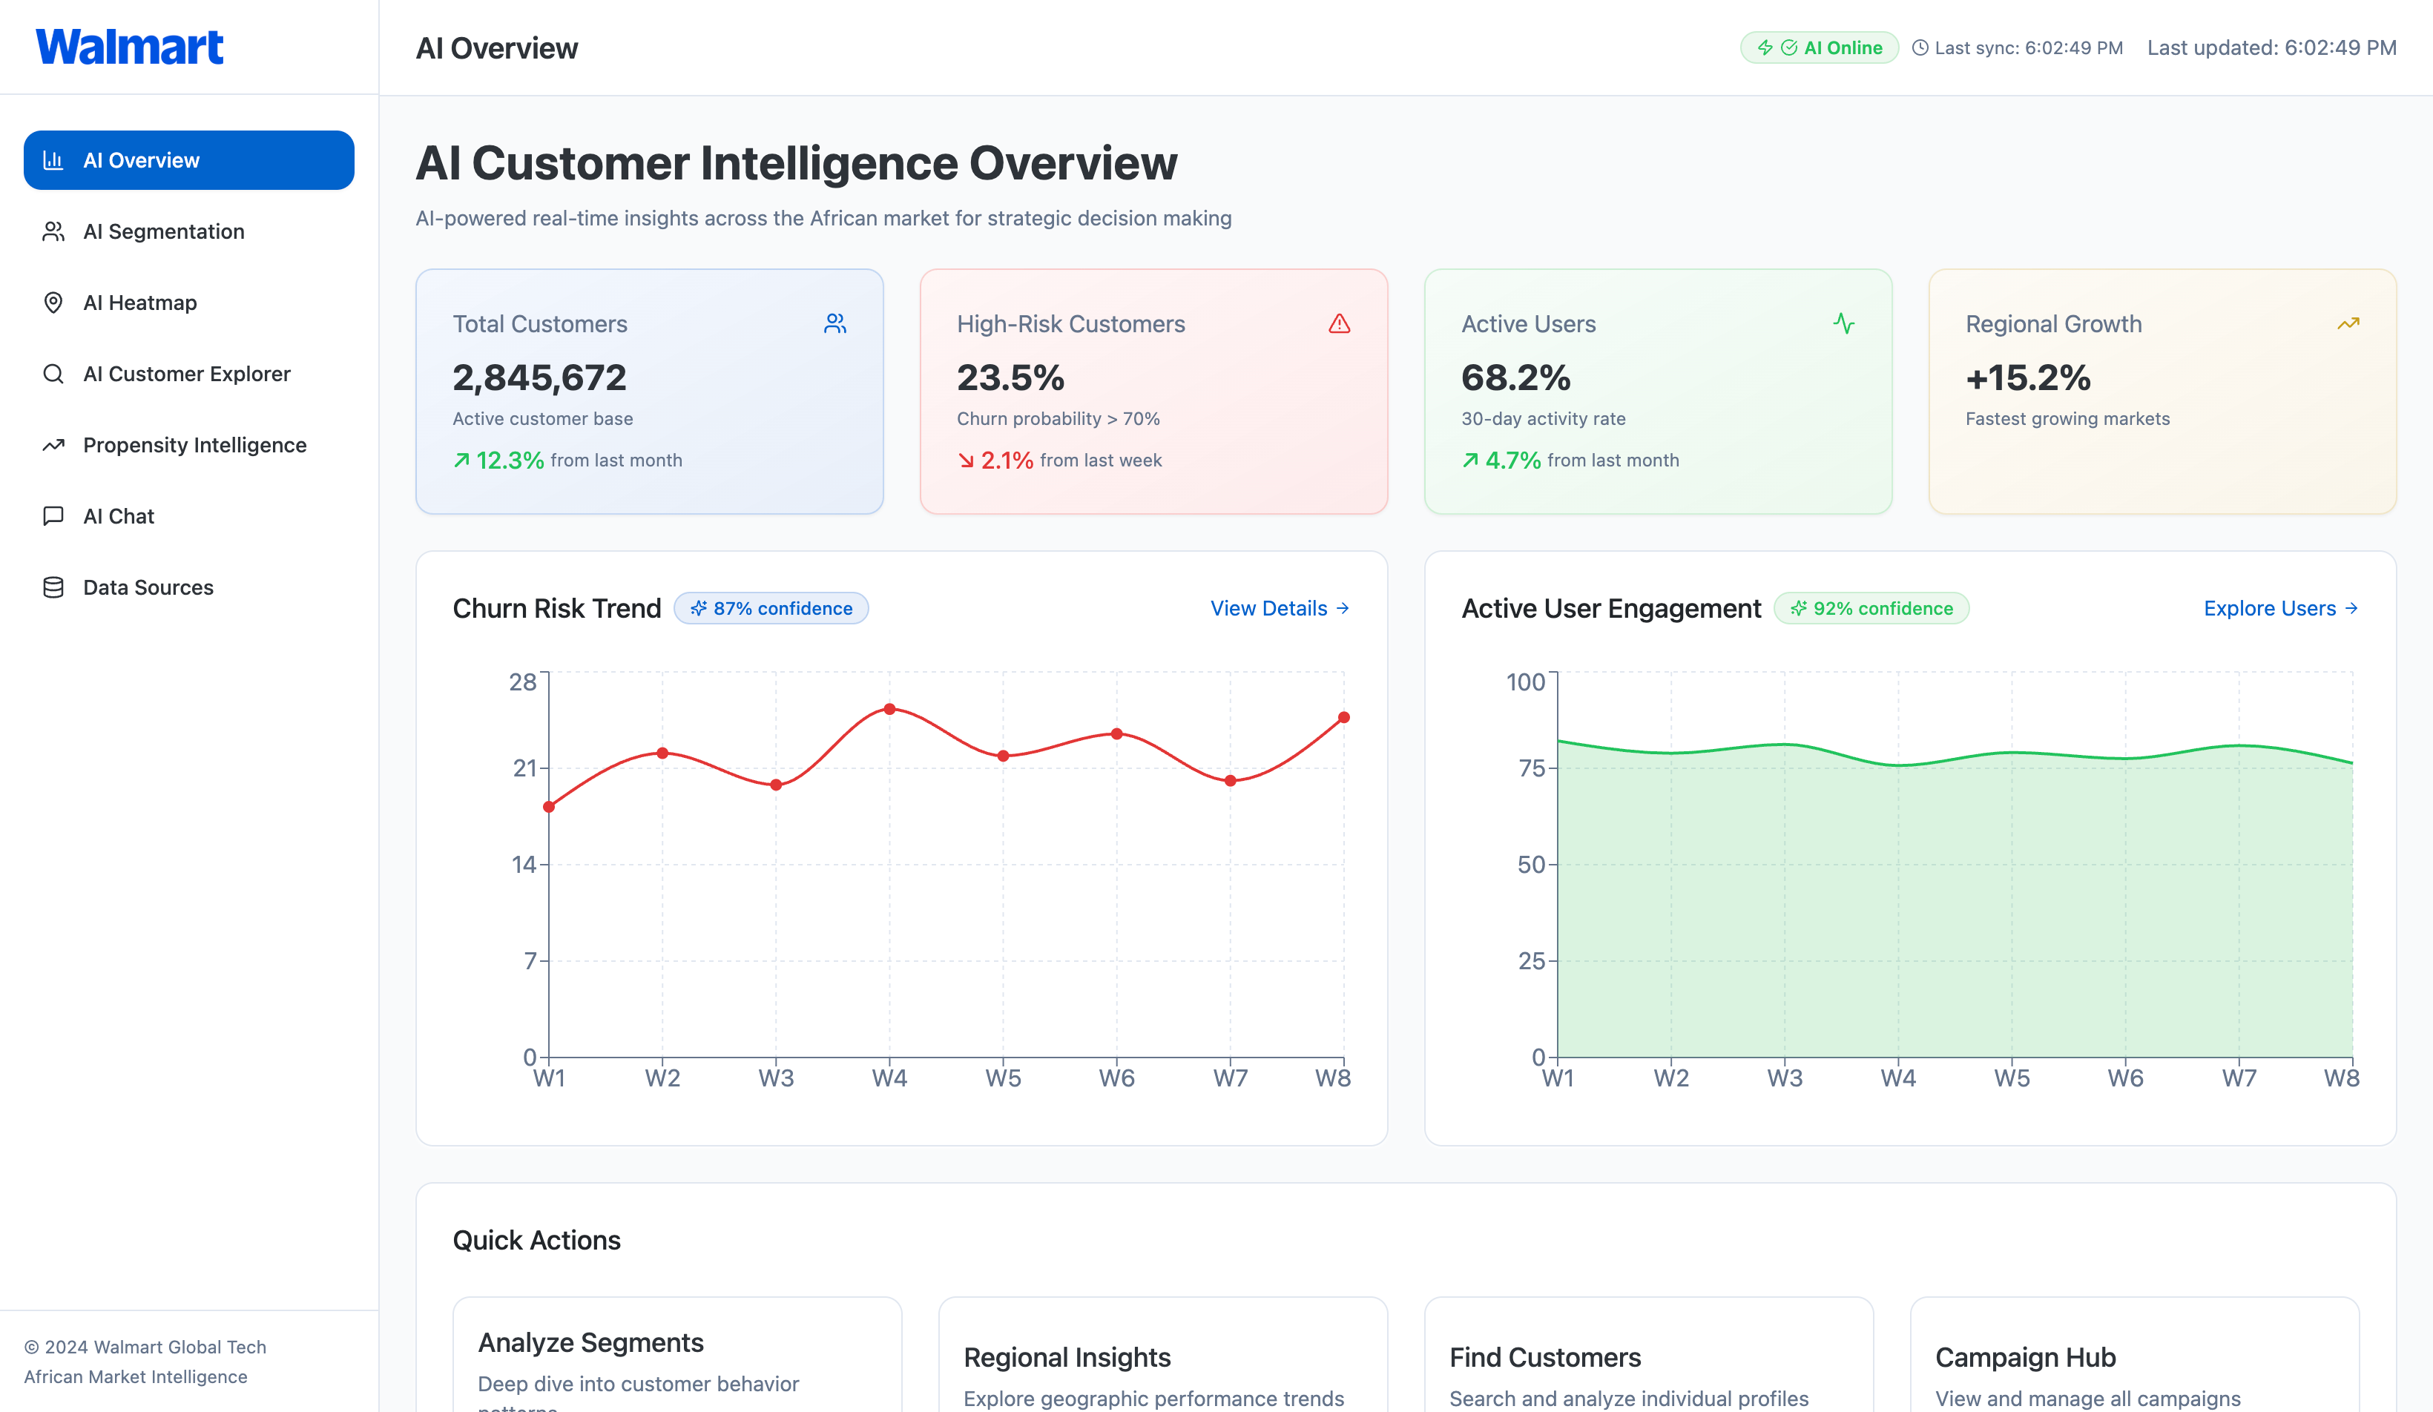Click the +15.2% regional growth value
This screenshot has width=2433, height=1412.
pyautogui.click(x=2029, y=377)
